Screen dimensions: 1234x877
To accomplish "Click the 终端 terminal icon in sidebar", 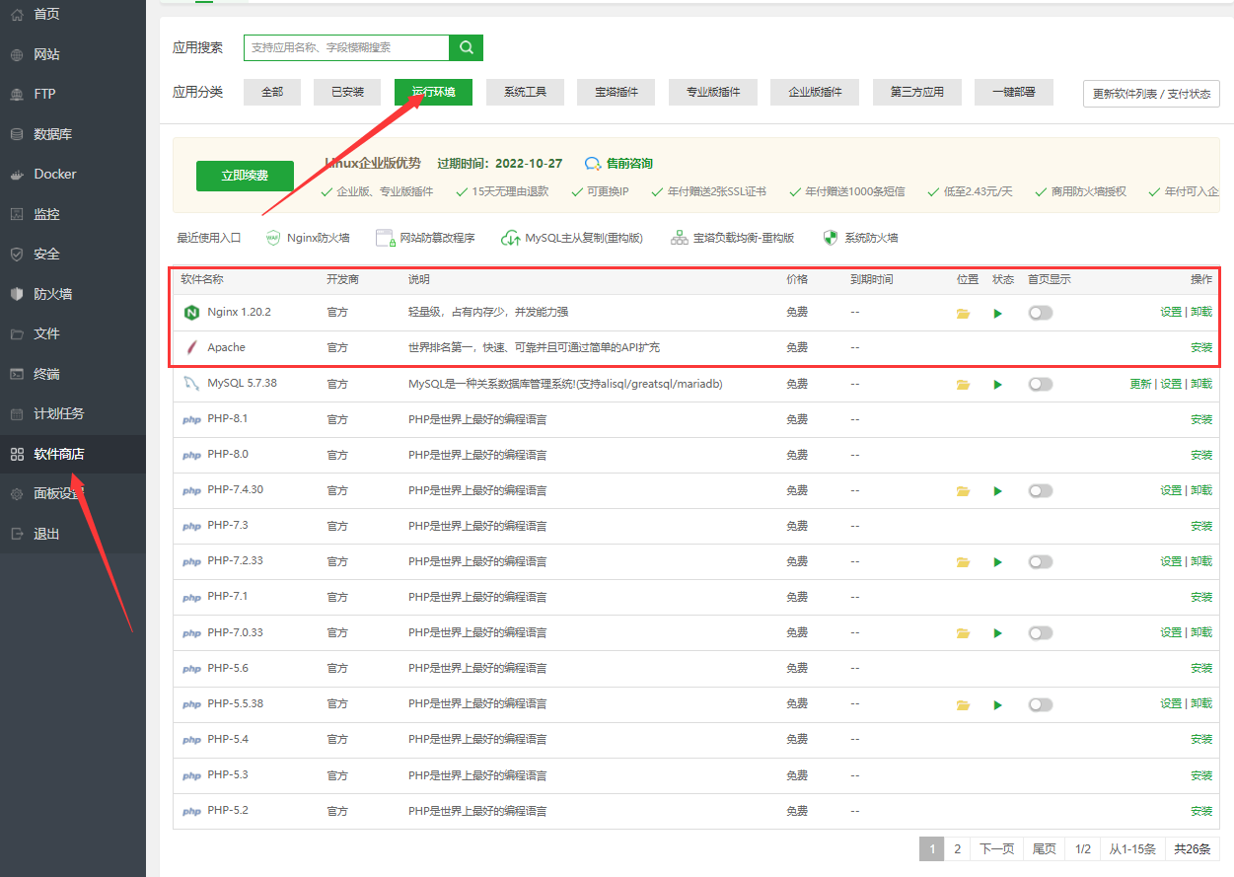I will tap(16, 374).
